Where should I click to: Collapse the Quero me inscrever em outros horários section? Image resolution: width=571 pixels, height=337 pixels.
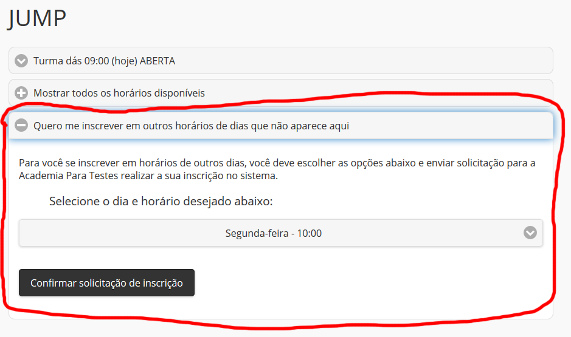tap(191, 126)
